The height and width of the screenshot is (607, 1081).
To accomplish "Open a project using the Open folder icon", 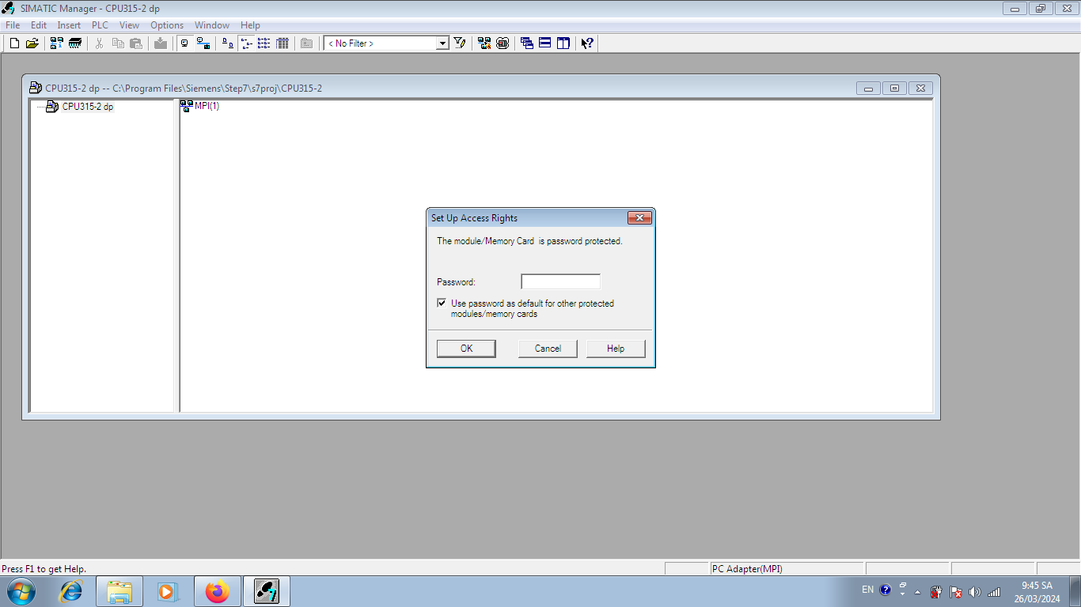I will (32, 43).
